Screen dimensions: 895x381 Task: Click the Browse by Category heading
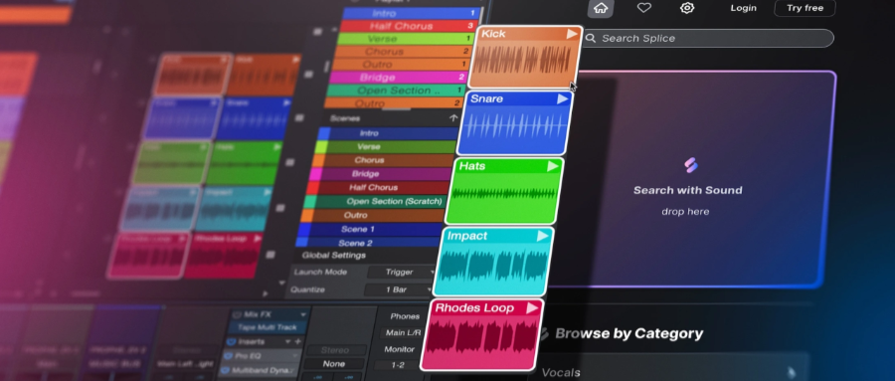[x=629, y=333]
